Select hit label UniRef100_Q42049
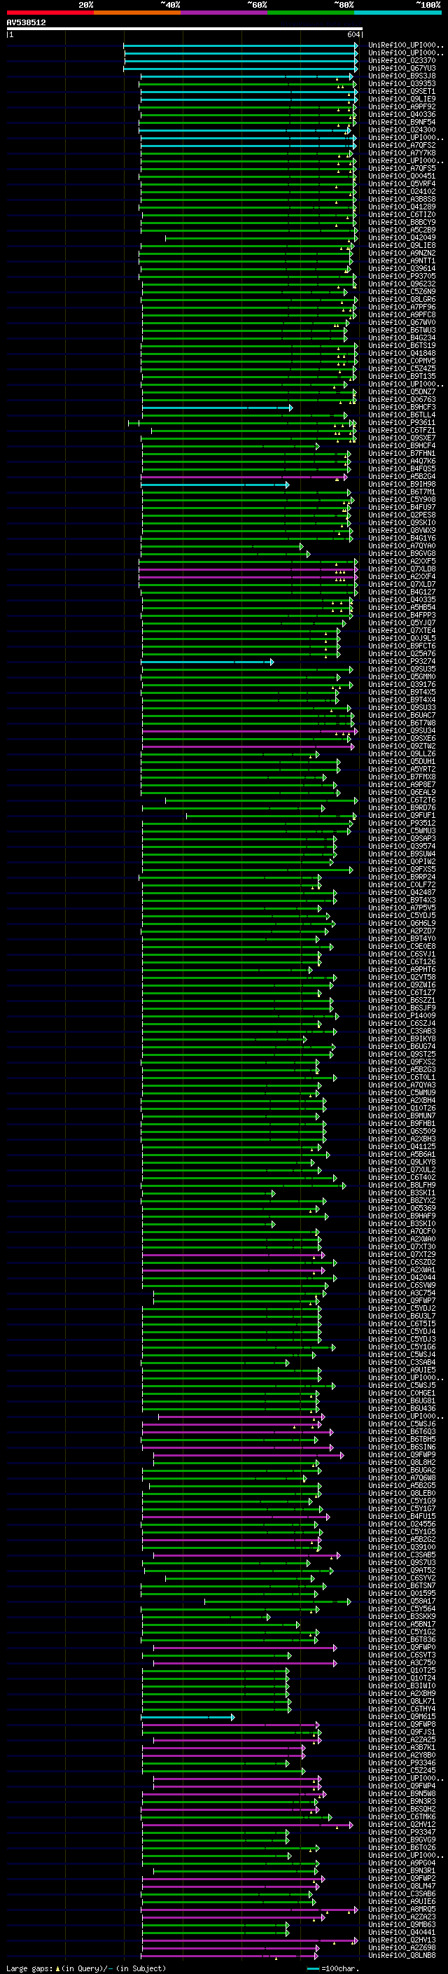448x1974 pixels. [x=401, y=238]
